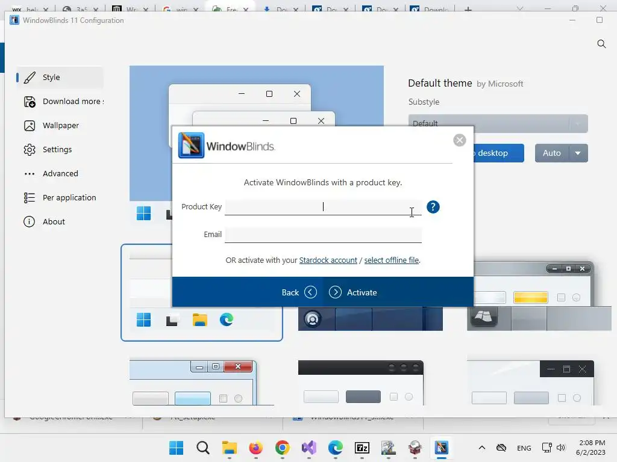The width and height of the screenshot is (617, 462).
Task: Click the Download more disk icon
Action: click(30, 102)
